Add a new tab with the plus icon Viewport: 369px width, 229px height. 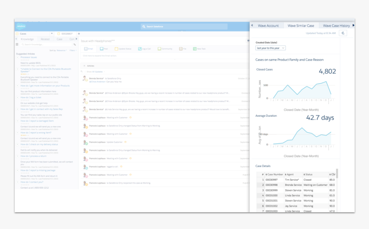79,33
